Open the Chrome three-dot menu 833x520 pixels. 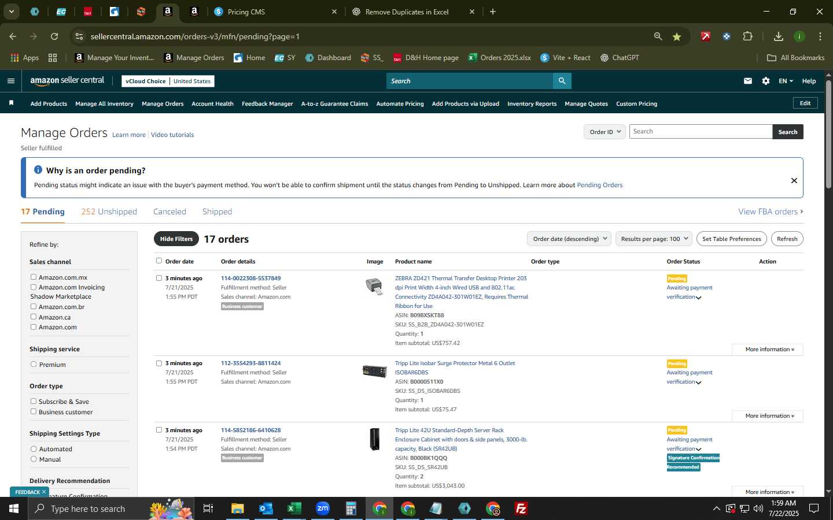(x=820, y=36)
